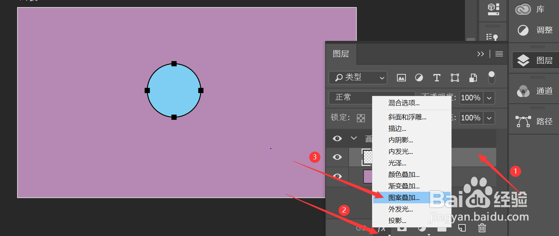Choose 混合选项... from the menu
The height and width of the screenshot is (236, 559).
[x=404, y=103]
